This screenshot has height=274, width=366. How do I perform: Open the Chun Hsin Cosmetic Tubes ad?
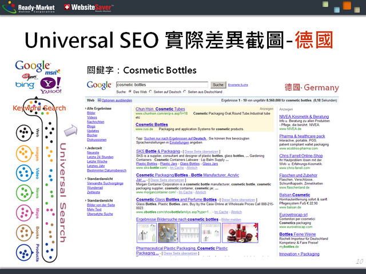coord(160,109)
